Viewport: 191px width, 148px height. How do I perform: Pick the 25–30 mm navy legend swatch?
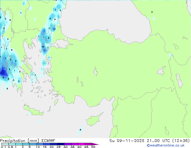click(61, 144)
